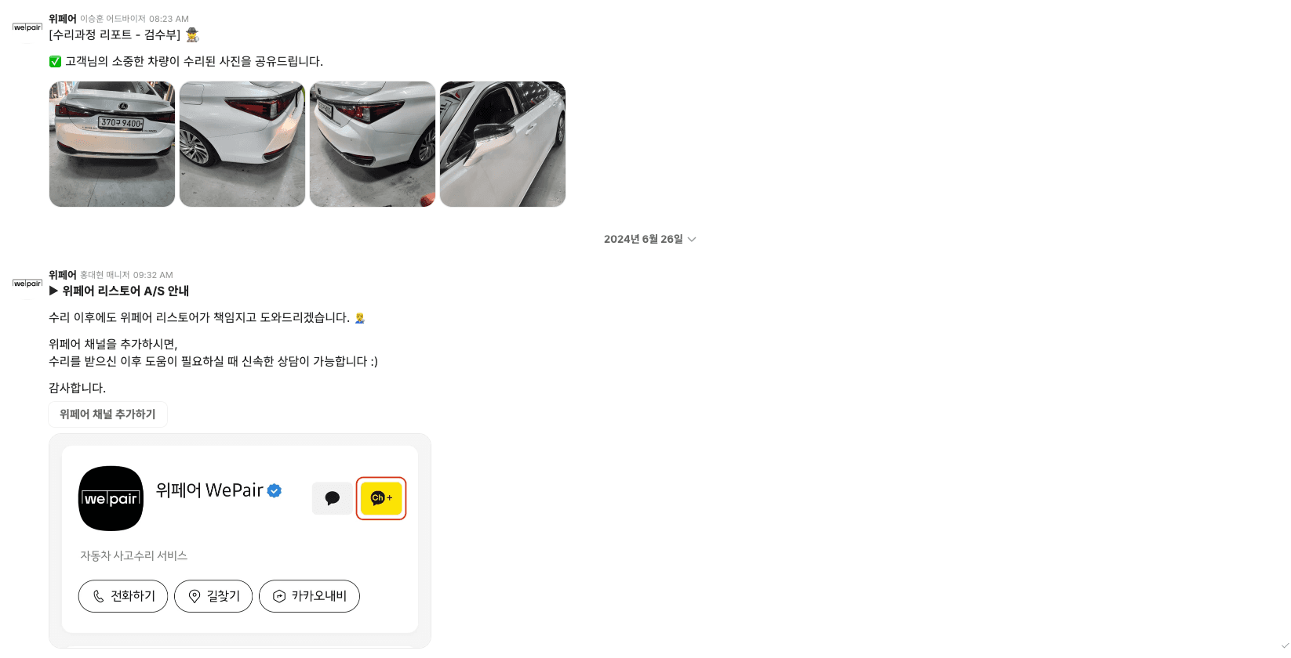Open the fourth photo showing side mirror

503,144
